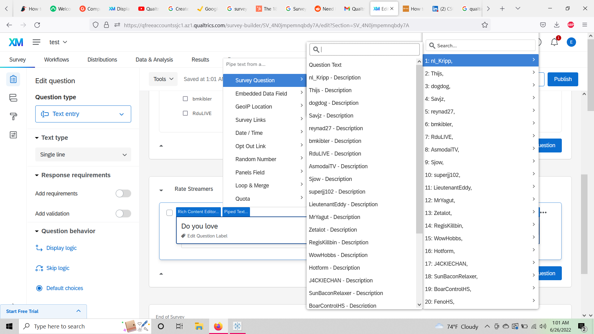Open the Cortana circle icon
The image size is (594, 334).
click(x=161, y=326)
